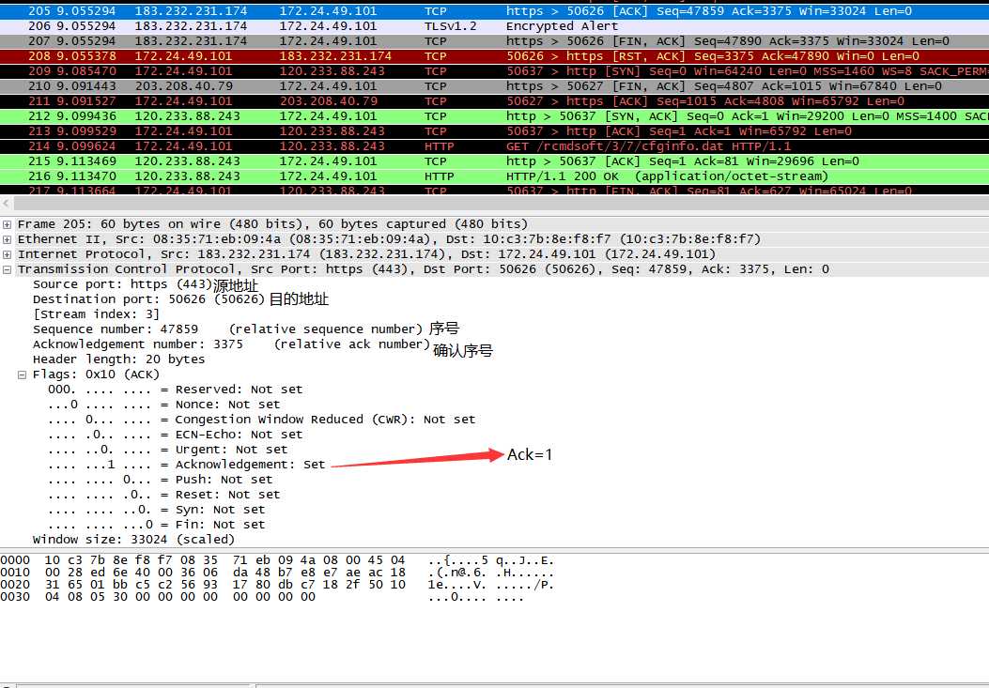
Task: Select the Fin: Not set flag line
Action: 157,525
